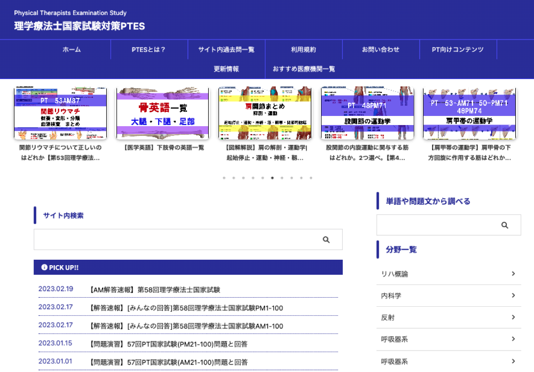The height and width of the screenshot is (372, 534).
Task: Expand the 内科学 chevron arrow
Action: (513, 295)
